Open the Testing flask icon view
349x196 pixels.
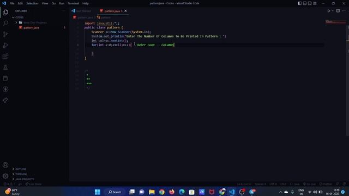click(5, 68)
